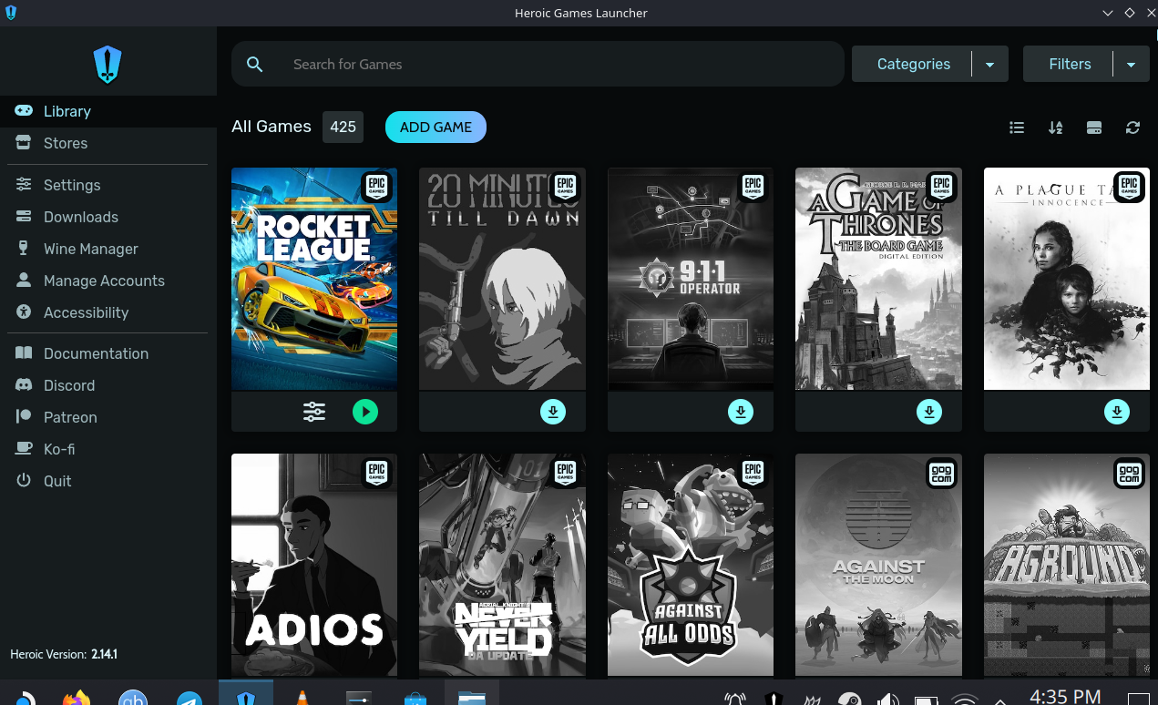The height and width of the screenshot is (705, 1158).
Task: Open the Filters dropdown arrow
Action: (x=1131, y=64)
